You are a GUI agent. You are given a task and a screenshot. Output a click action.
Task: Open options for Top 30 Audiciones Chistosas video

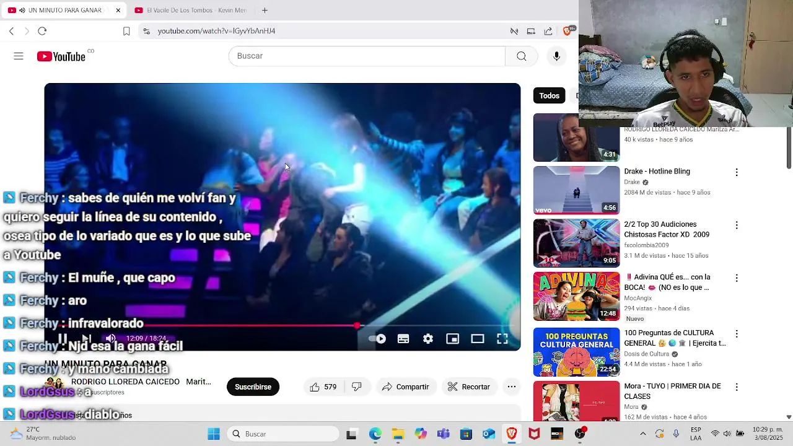point(737,225)
